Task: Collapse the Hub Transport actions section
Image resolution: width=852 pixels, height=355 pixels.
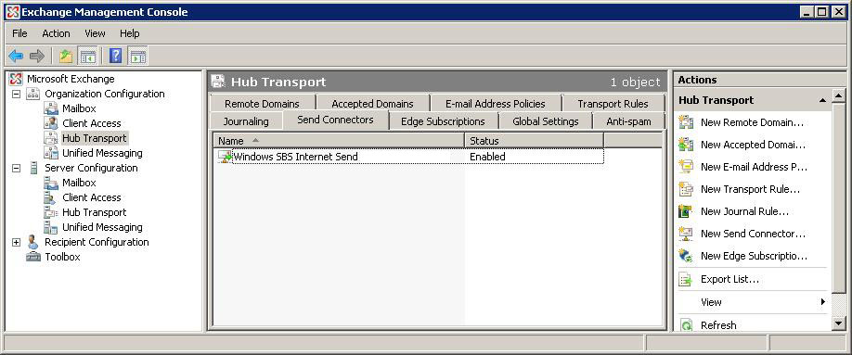Action: click(822, 100)
